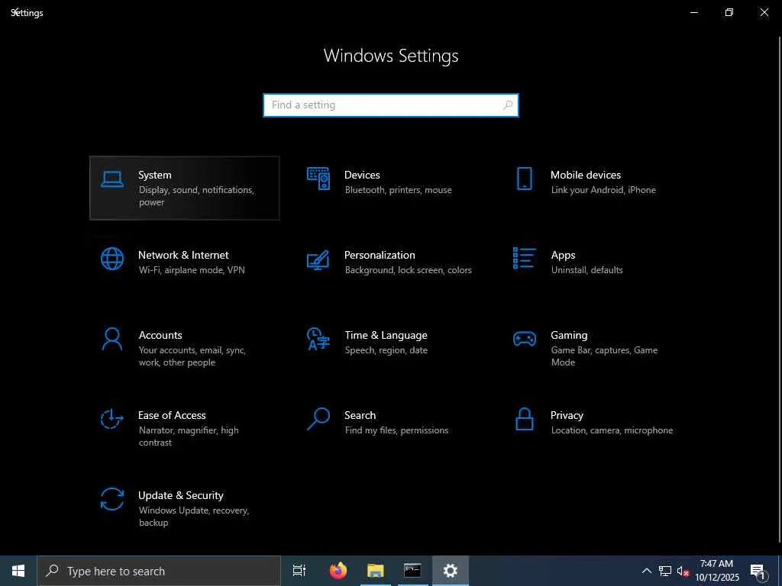This screenshot has width=782, height=586.
Task: Click the Find a setting search field
Action: click(391, 105)
